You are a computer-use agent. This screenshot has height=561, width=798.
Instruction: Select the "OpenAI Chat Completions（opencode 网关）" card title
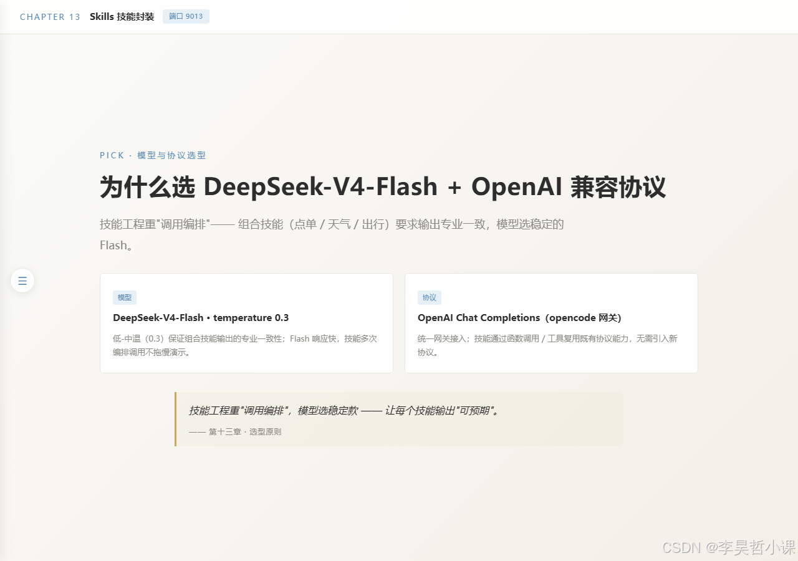(x=519, y=318)
